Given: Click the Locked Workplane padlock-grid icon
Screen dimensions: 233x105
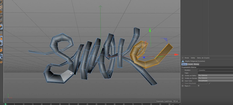Looking at the screenshot, I should (x=1, y=56).
